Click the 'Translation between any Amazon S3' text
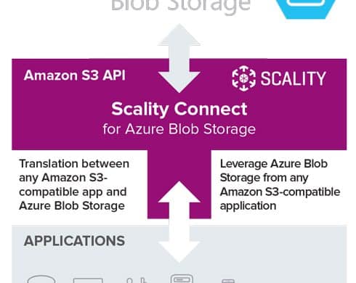Viewport: 356px width, 283px height. pyautogui.click(x=74, y=171)
